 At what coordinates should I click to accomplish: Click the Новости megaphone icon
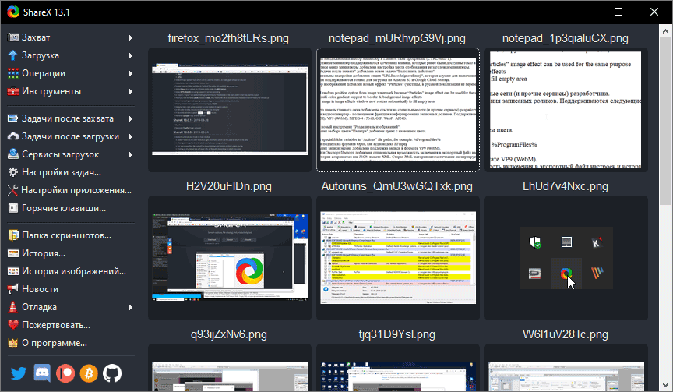click(x=13, y=289)
